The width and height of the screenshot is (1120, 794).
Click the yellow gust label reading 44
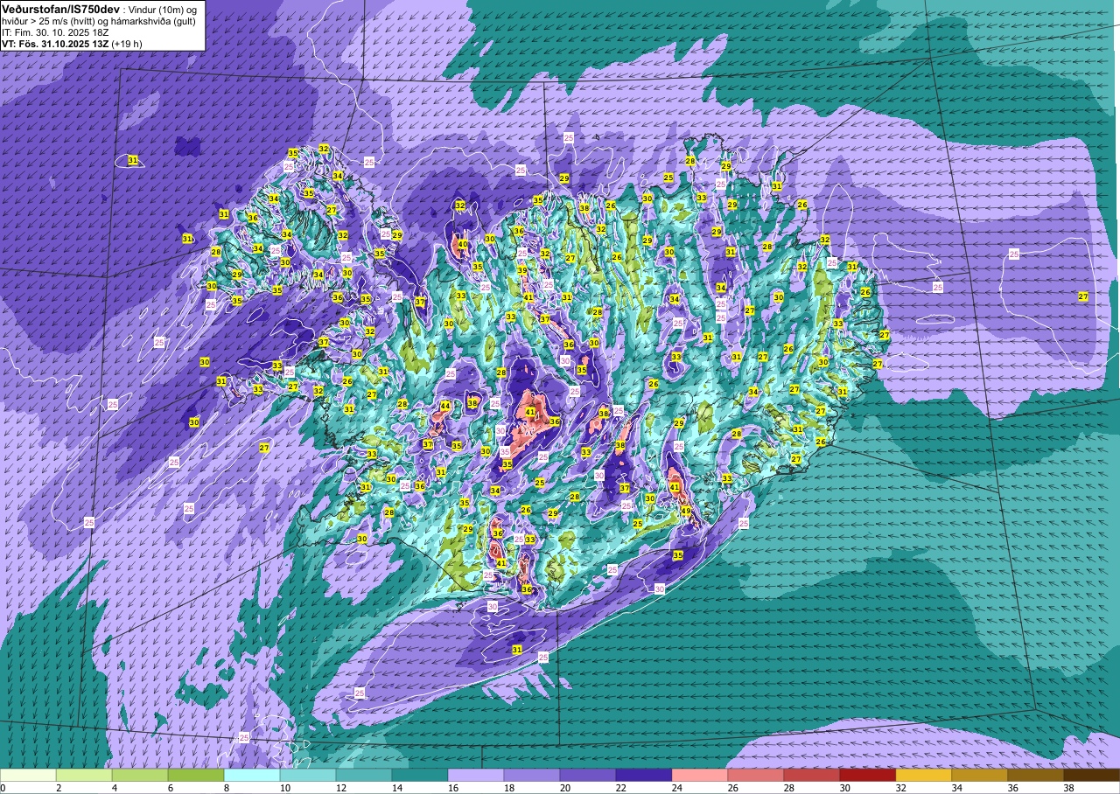[x=444, y=406]
